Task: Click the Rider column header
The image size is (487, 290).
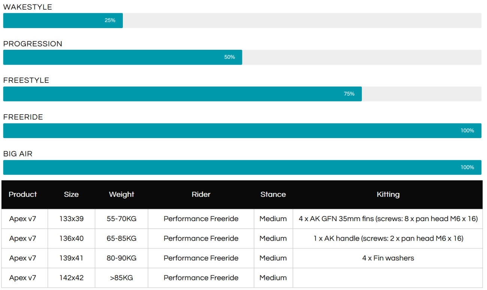Action: point(201,195)
